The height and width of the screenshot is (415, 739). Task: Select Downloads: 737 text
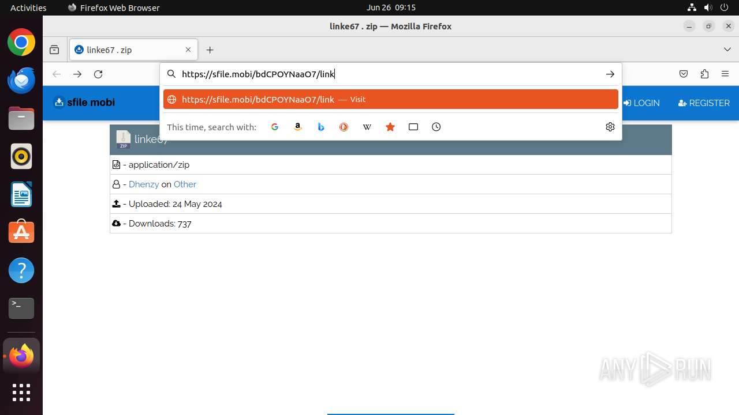[160, 224]
